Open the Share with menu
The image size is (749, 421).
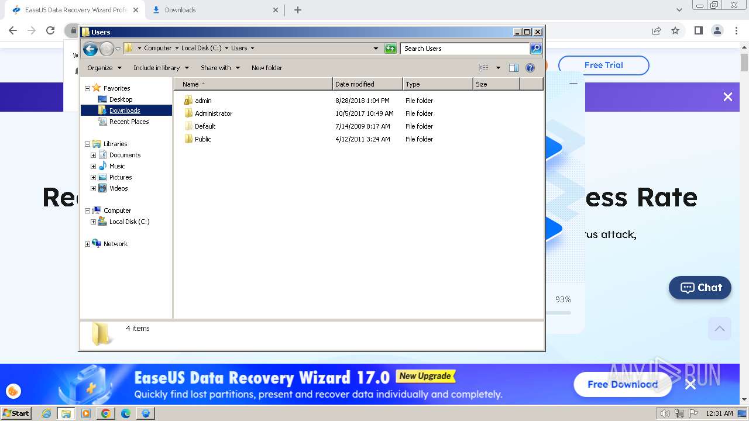[x=220, y=68]
